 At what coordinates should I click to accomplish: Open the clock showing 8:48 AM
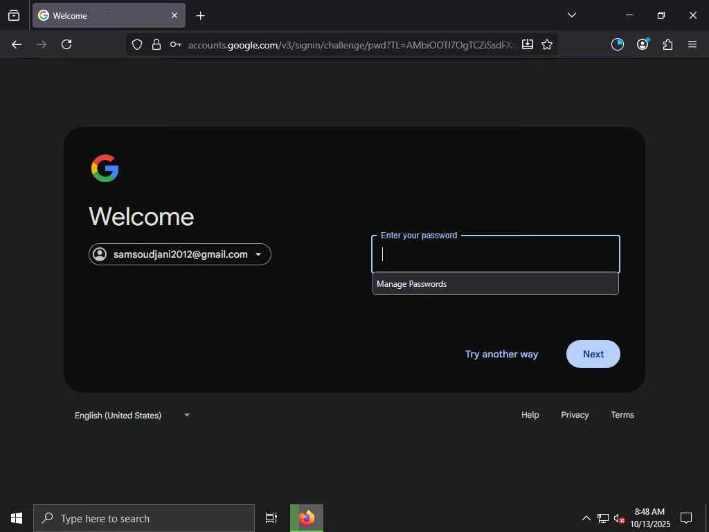point(649,518)
